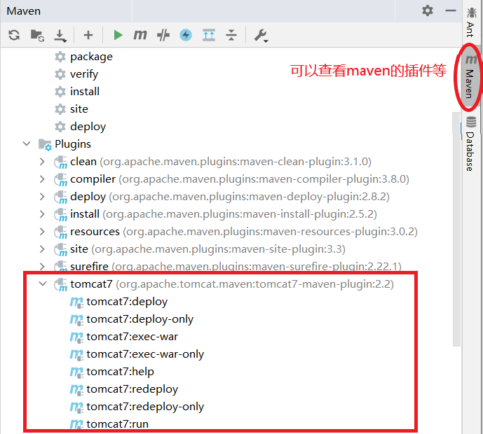Expand the compiler plugin node

click(43, 179)
